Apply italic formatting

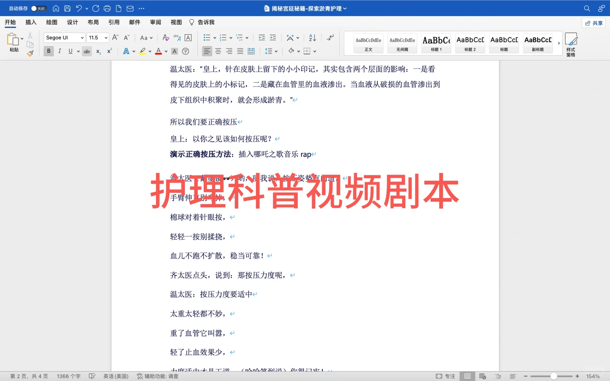[59, 51]
